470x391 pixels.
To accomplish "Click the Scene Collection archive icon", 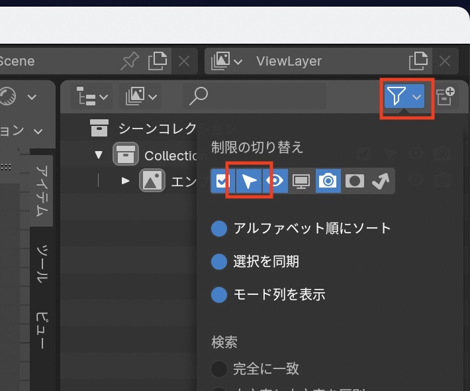I will tap(99, 128).
